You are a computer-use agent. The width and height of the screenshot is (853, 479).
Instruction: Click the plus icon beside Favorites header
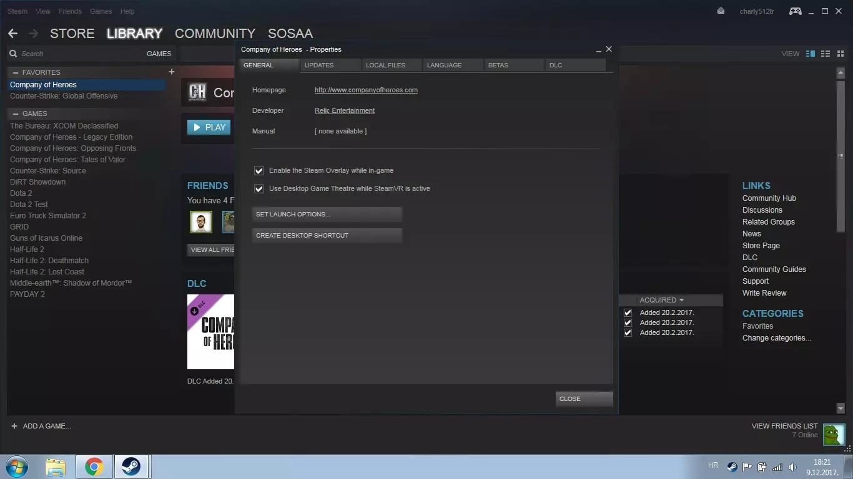pyautogui.click(x=172, y=72)
